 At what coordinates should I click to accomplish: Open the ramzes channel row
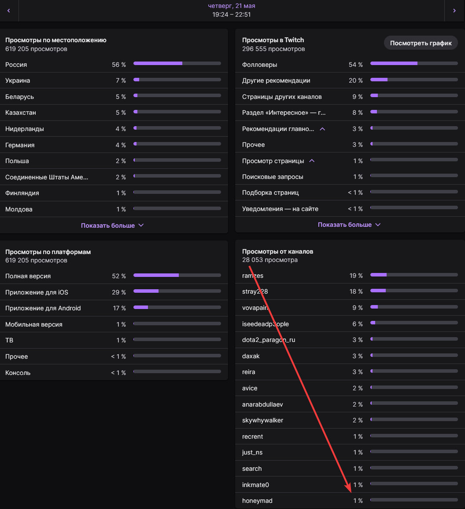350,276
